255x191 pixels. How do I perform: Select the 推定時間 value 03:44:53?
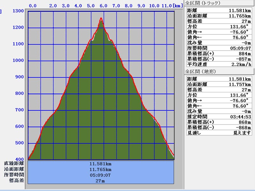pyautogui.click(x=240, y=117)
